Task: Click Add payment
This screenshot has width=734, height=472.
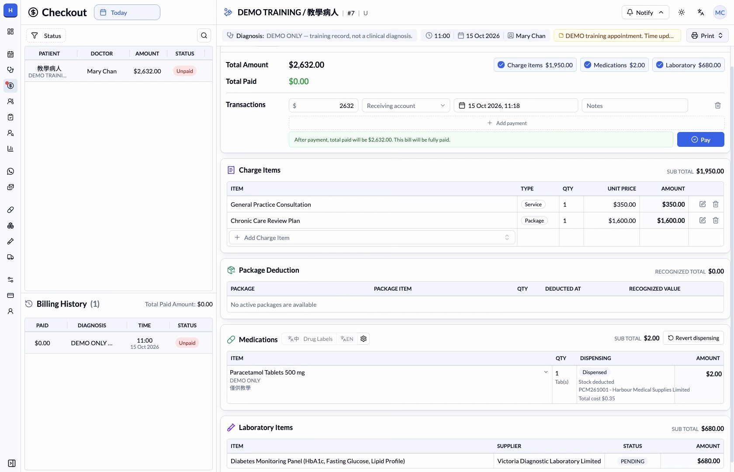Action: click(507, 123)
